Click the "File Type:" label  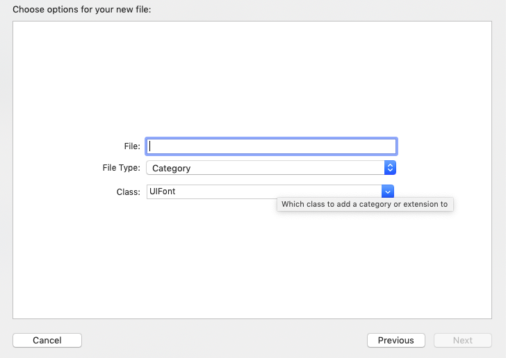point(121,168)
